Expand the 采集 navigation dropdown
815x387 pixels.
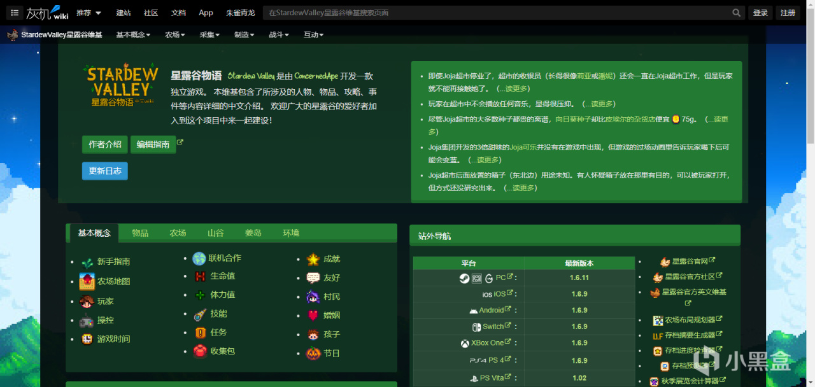click(x=209, y=35)
